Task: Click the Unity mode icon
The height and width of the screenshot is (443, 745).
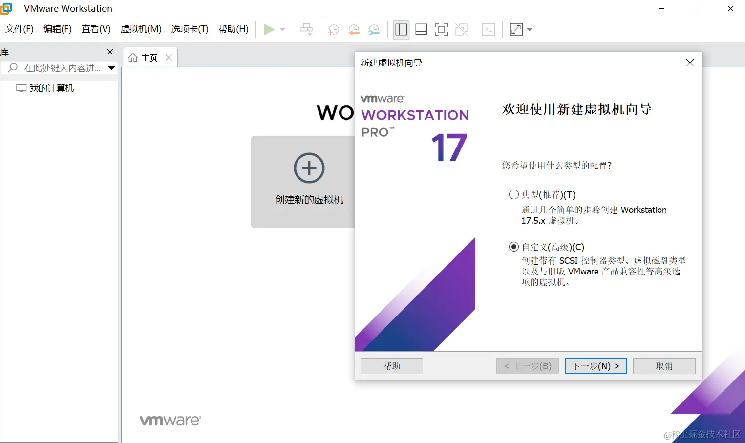Action: click(461, 29)
